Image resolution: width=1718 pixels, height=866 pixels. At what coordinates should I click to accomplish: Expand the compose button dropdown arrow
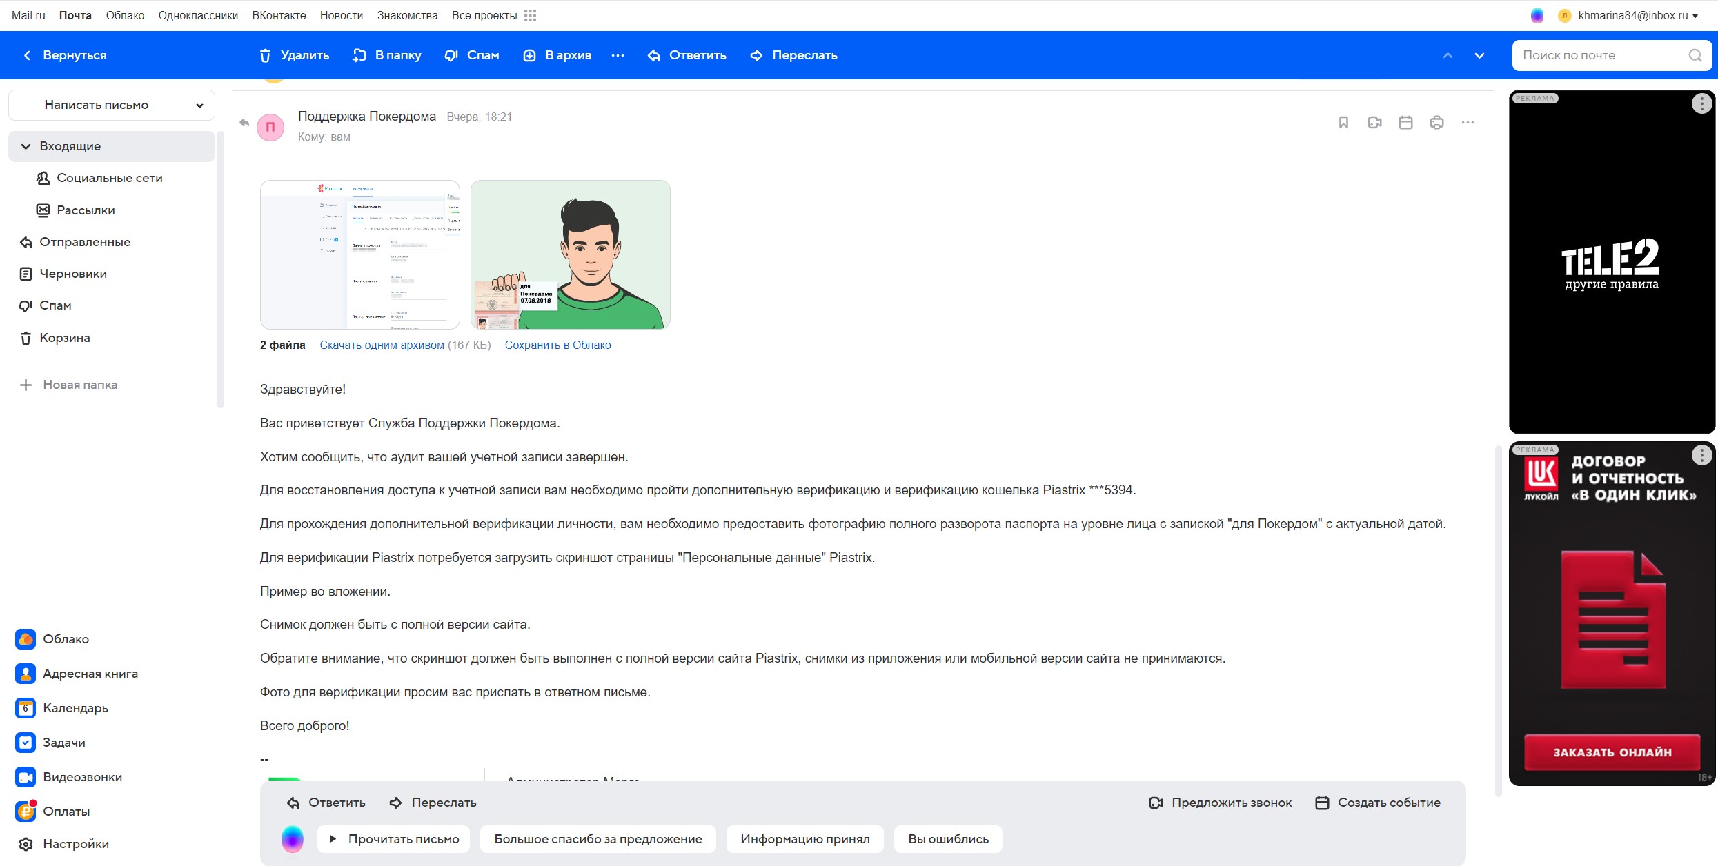(x=199, y=105)
